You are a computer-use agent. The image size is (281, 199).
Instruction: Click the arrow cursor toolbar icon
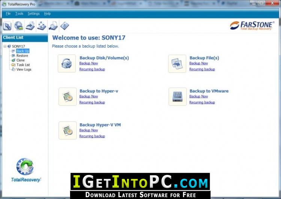point(7,26)
